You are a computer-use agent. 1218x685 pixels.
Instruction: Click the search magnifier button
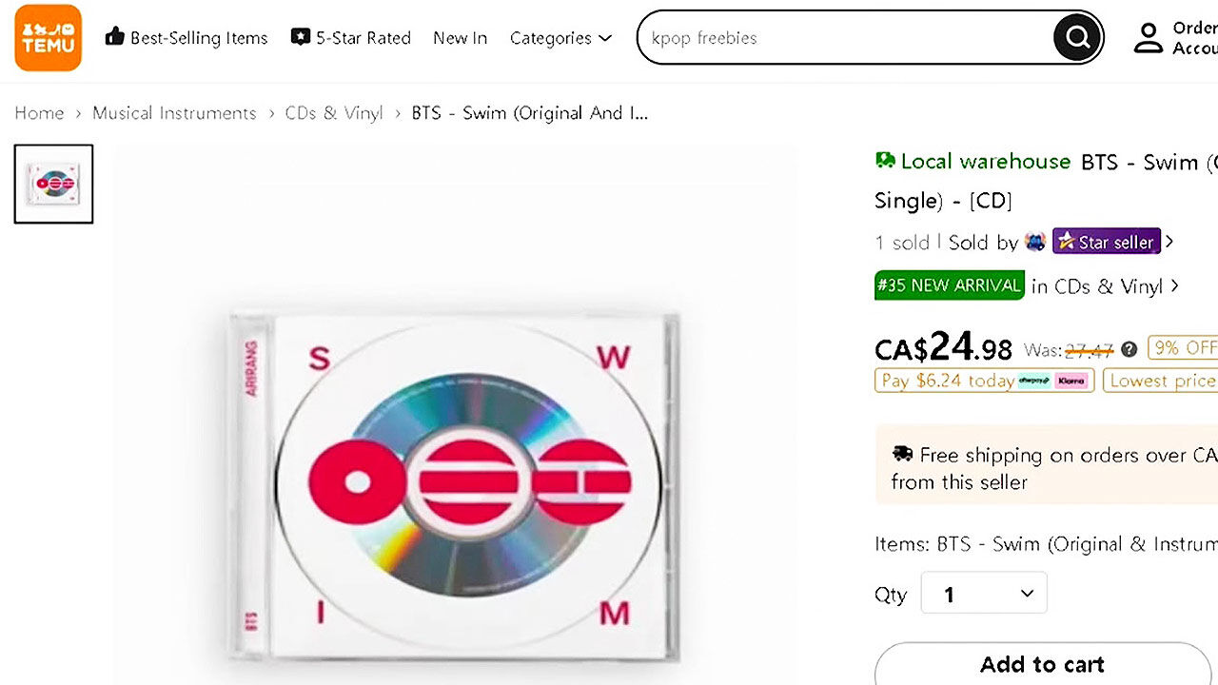click(1077, 38)
